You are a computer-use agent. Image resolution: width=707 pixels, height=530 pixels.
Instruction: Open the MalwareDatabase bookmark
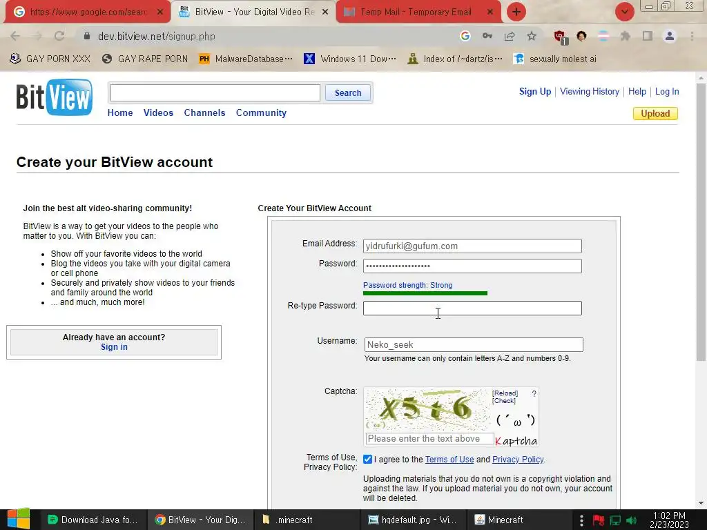point(246,59)
